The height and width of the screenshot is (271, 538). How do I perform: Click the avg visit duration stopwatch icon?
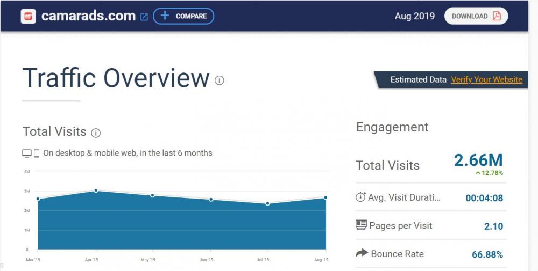tap(360, 197)
